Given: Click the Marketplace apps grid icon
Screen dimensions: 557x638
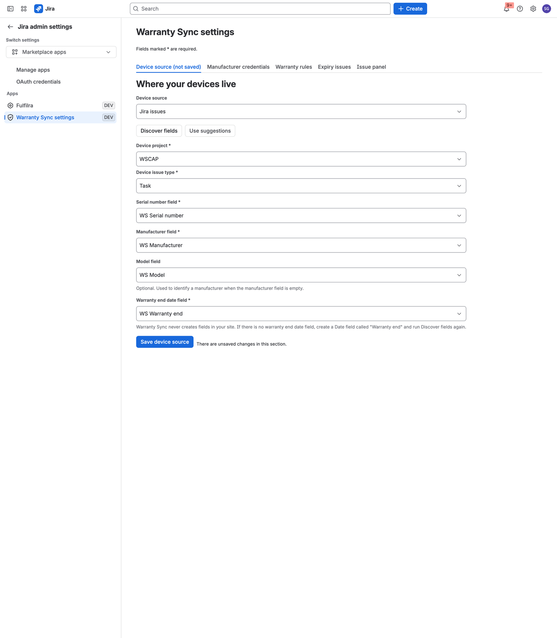Looking at the screenshot, I should point(15,52).
